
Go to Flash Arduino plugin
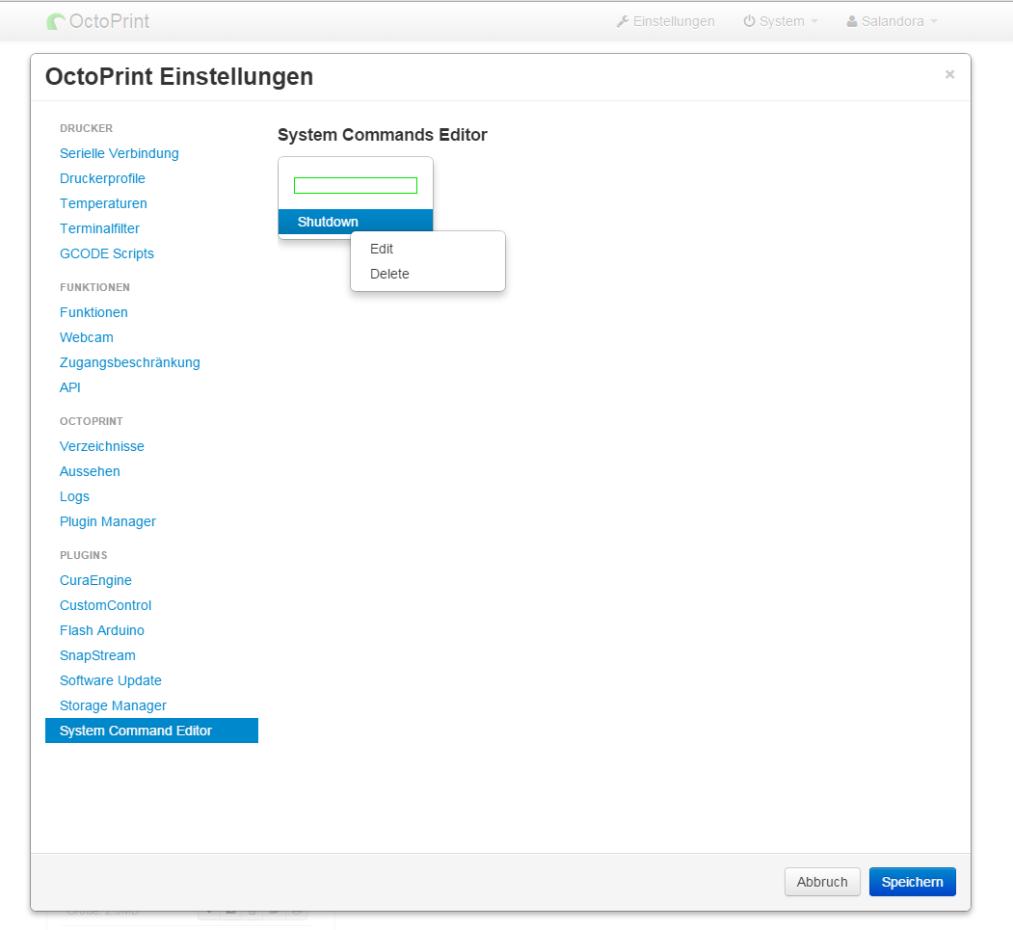pos(102,630)
